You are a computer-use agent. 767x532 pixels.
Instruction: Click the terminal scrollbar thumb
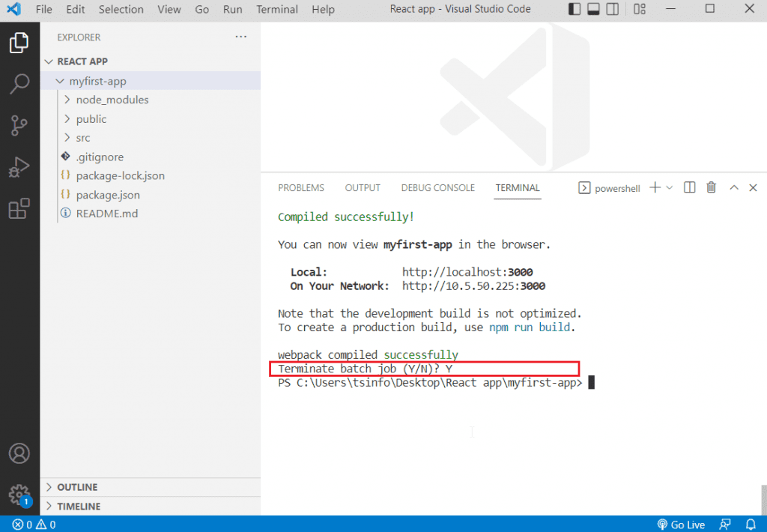[x=763, y=499]
